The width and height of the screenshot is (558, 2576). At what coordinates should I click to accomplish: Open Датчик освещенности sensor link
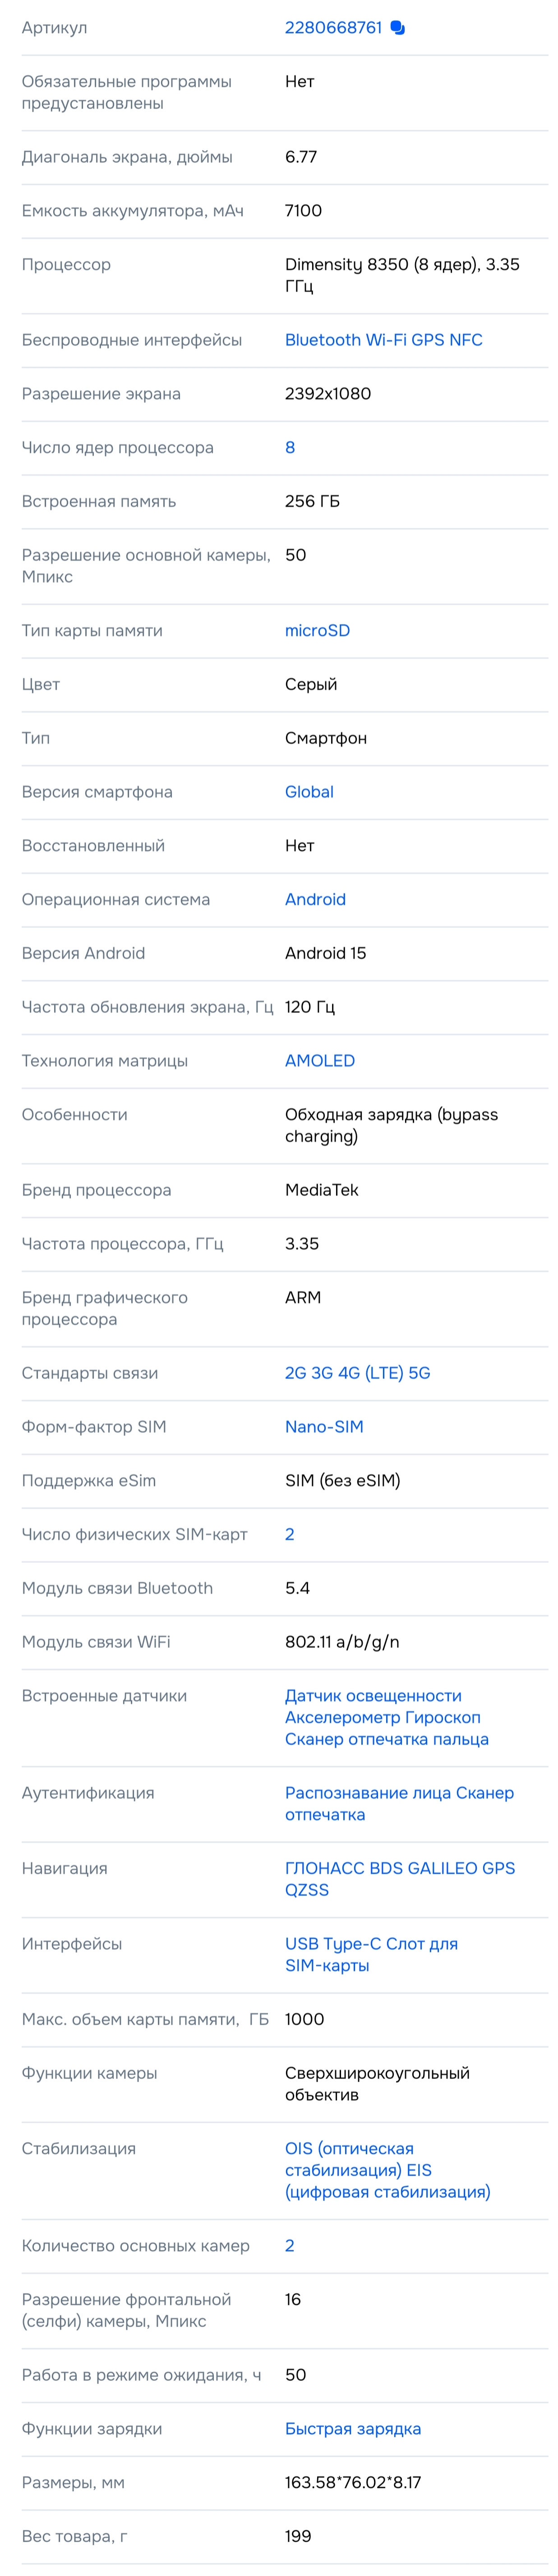(x=372, y=1696)
